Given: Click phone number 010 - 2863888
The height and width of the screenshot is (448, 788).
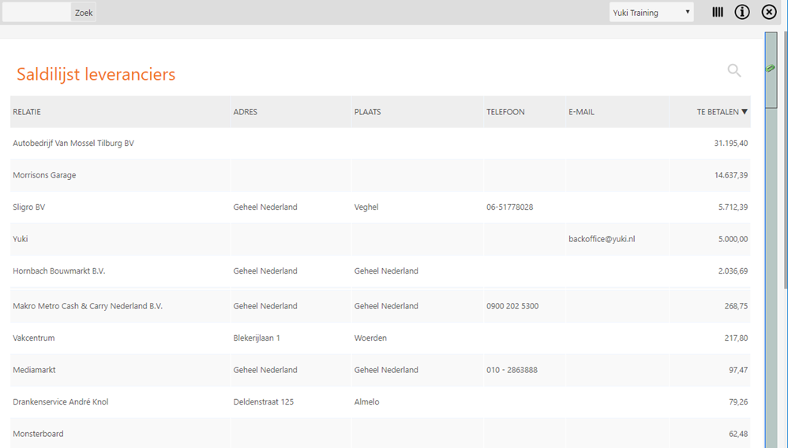Looking at the screenshot, I should coord(512,370).
